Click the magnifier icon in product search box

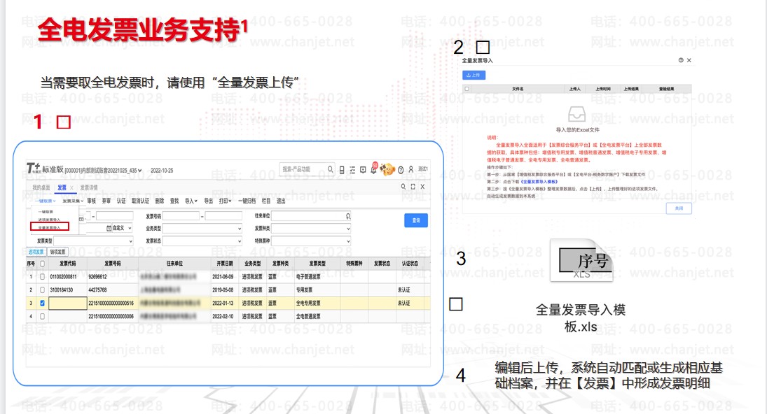coord(330,169)
